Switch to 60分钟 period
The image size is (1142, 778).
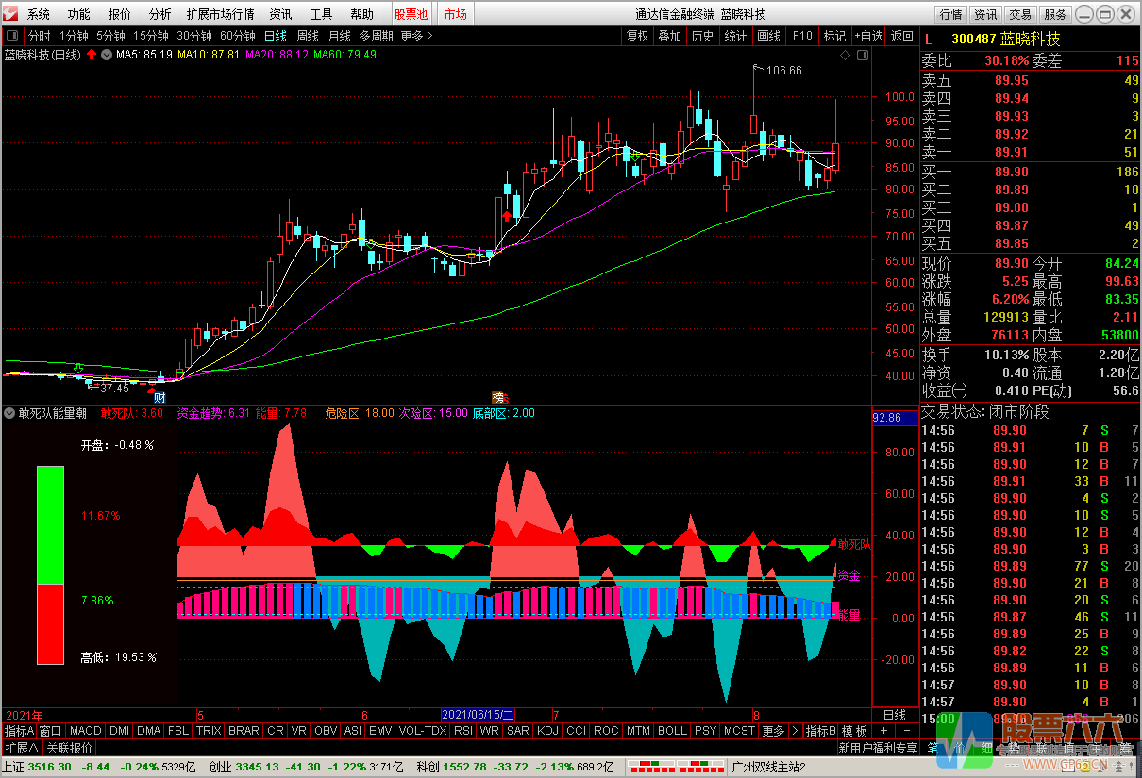tap(238, 36)
